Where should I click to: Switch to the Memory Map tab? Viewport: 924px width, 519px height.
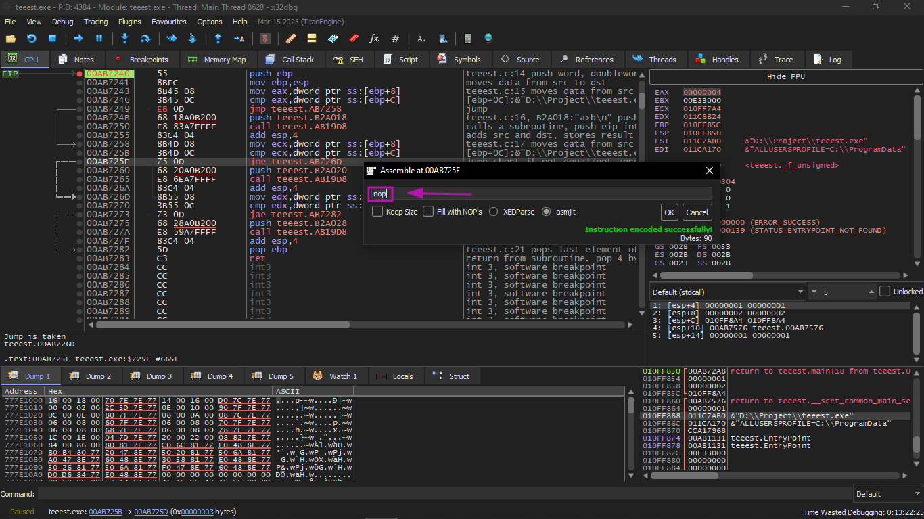coord(217,60)
